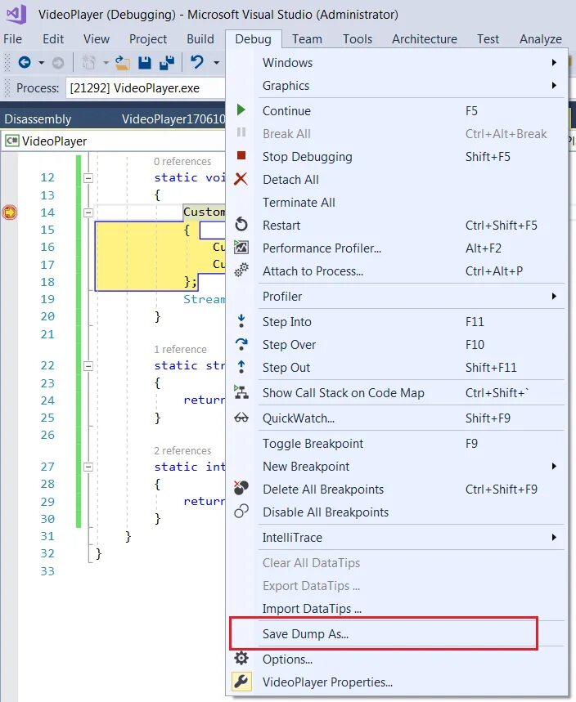The width and height of the screenshot is (576, 702).
Task: Open the Architecture menu
Action: point(425,39)
